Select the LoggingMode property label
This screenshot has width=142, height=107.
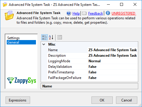[x=67, y=61]
